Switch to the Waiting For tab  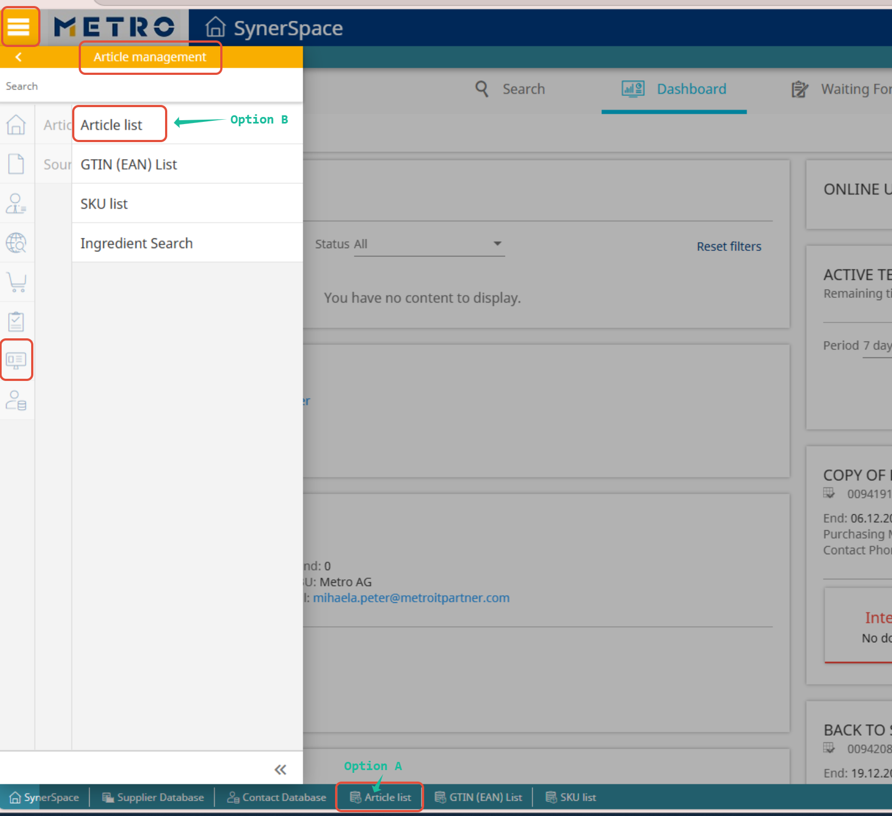842,89
